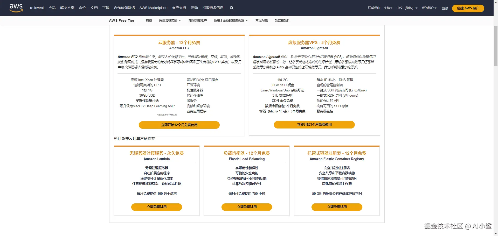
Task: Open the 活动 menu item
Action: [x=194, y=8]
